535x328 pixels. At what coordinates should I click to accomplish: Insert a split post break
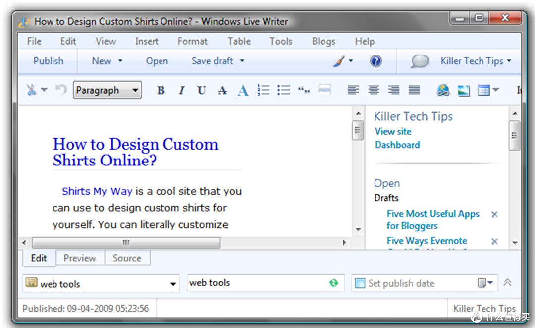click(324, 90)
